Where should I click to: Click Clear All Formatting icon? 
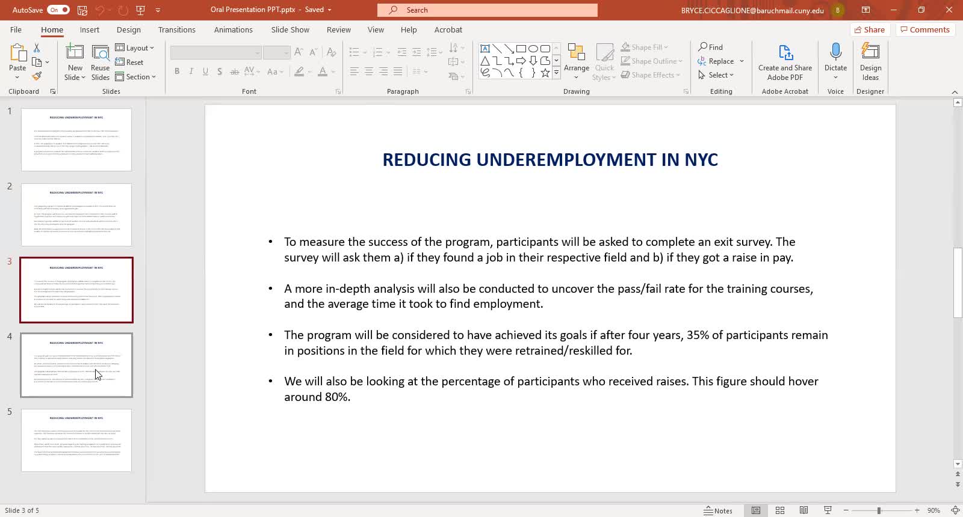pyautogui.click(x=331, y=52)
